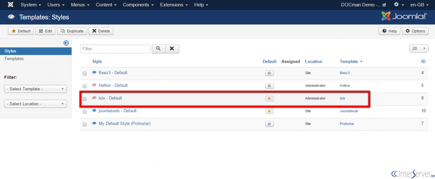Image resolution: width=435 pixels, height=179 pixels.
Task: Click the Duplicate toolbar button
Action: click(x=72, y=31)
